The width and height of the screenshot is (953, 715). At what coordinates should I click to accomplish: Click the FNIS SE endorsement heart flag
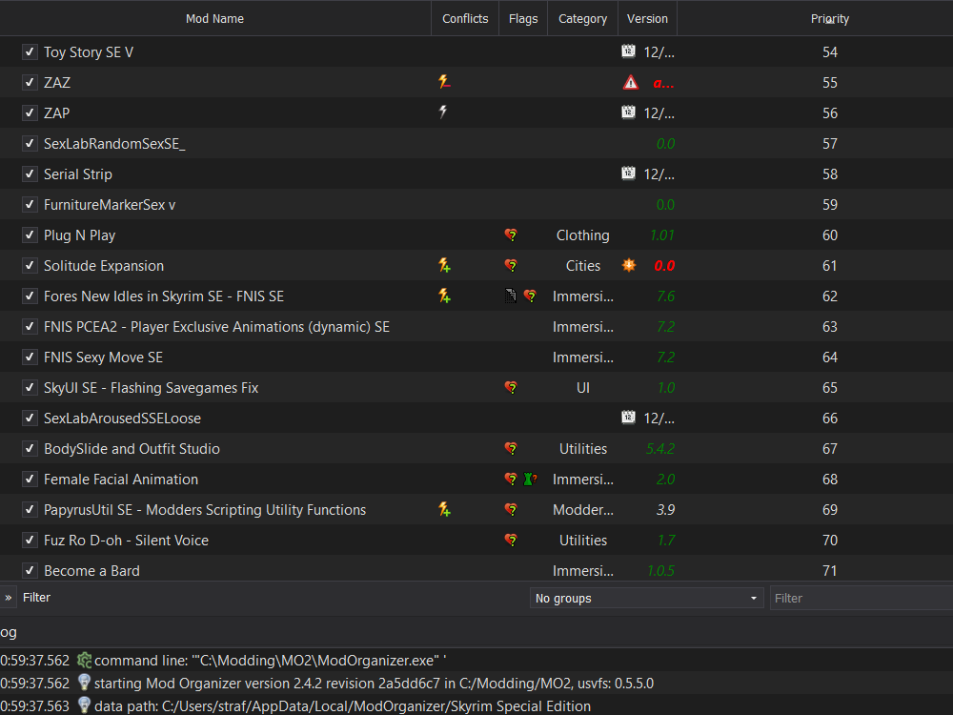(x=531, y=296)
